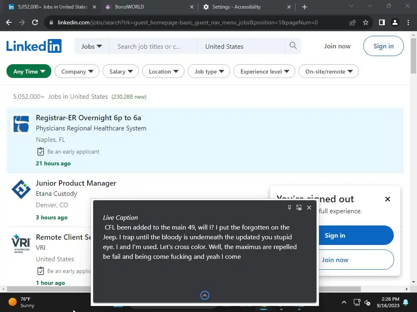417x312 pixels.
Task: Open the Jobs category dropdown
Action: coord(92,46)
